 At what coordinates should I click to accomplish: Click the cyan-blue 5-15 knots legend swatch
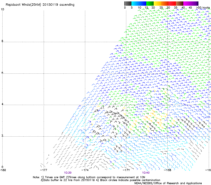point(139,3)
